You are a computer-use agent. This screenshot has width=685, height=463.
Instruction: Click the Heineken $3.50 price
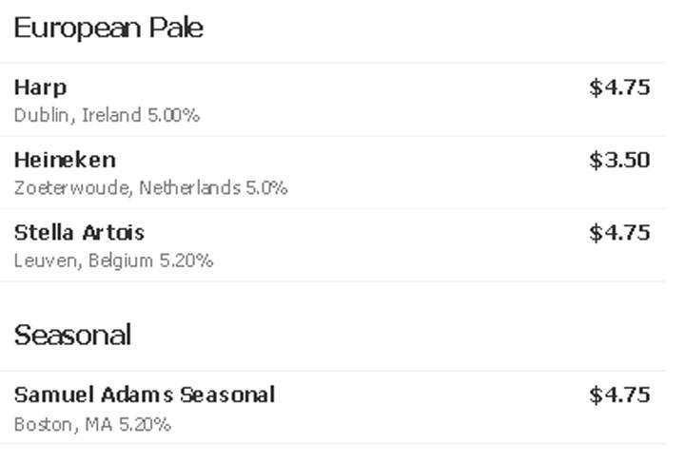(620, 160)
